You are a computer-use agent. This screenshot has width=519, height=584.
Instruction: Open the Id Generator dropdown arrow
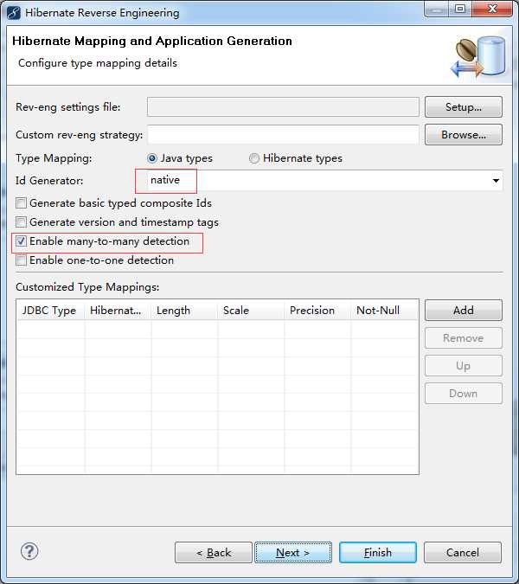(496, 181)
